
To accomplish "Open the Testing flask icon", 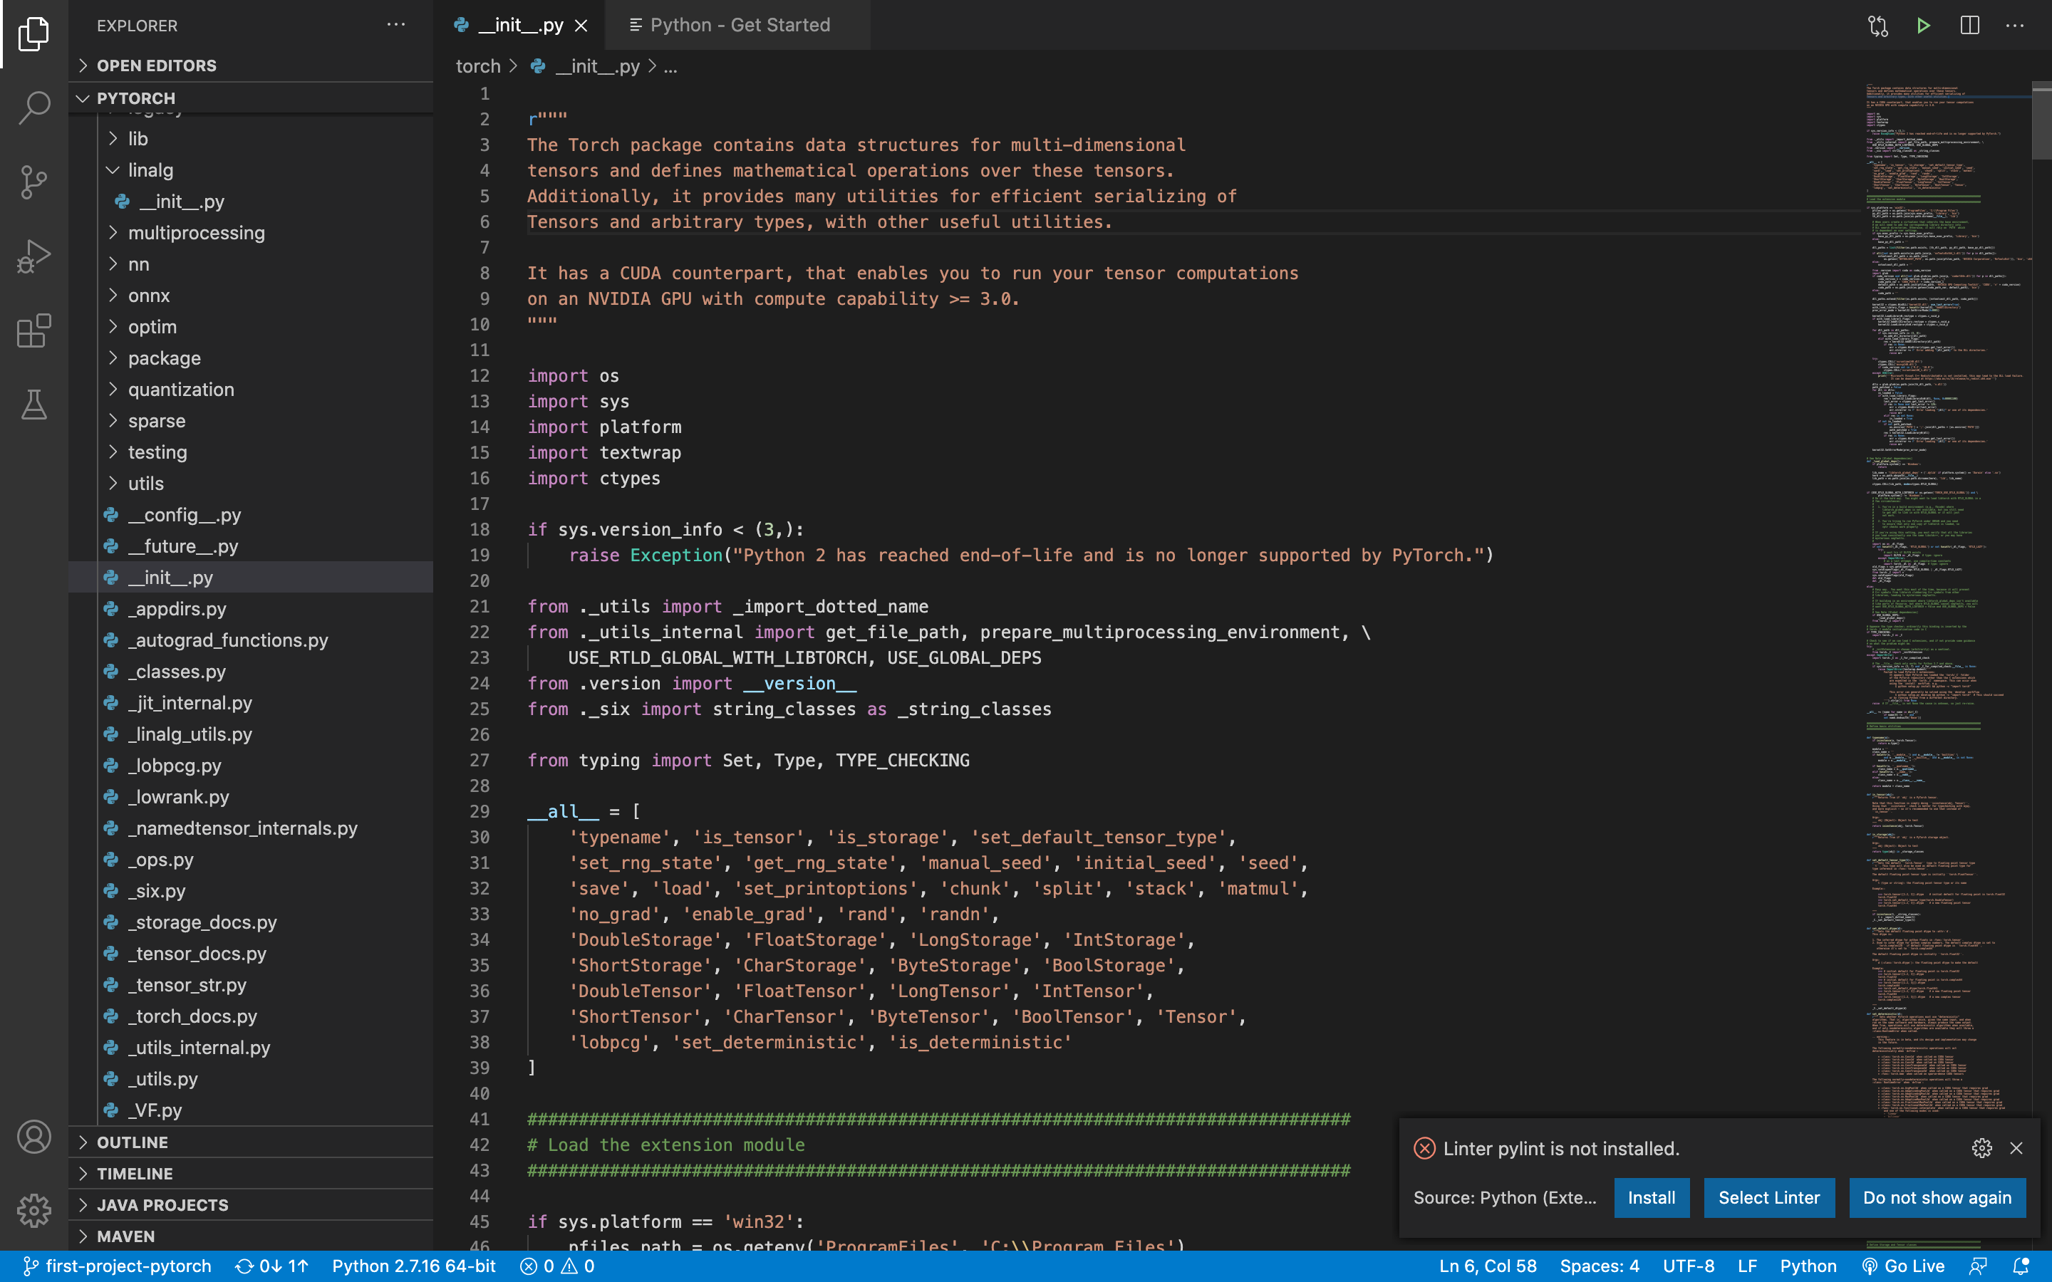I will 34,405.
